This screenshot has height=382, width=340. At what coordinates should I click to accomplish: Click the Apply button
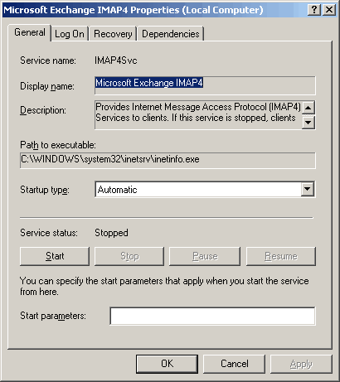tap(301, 364)
